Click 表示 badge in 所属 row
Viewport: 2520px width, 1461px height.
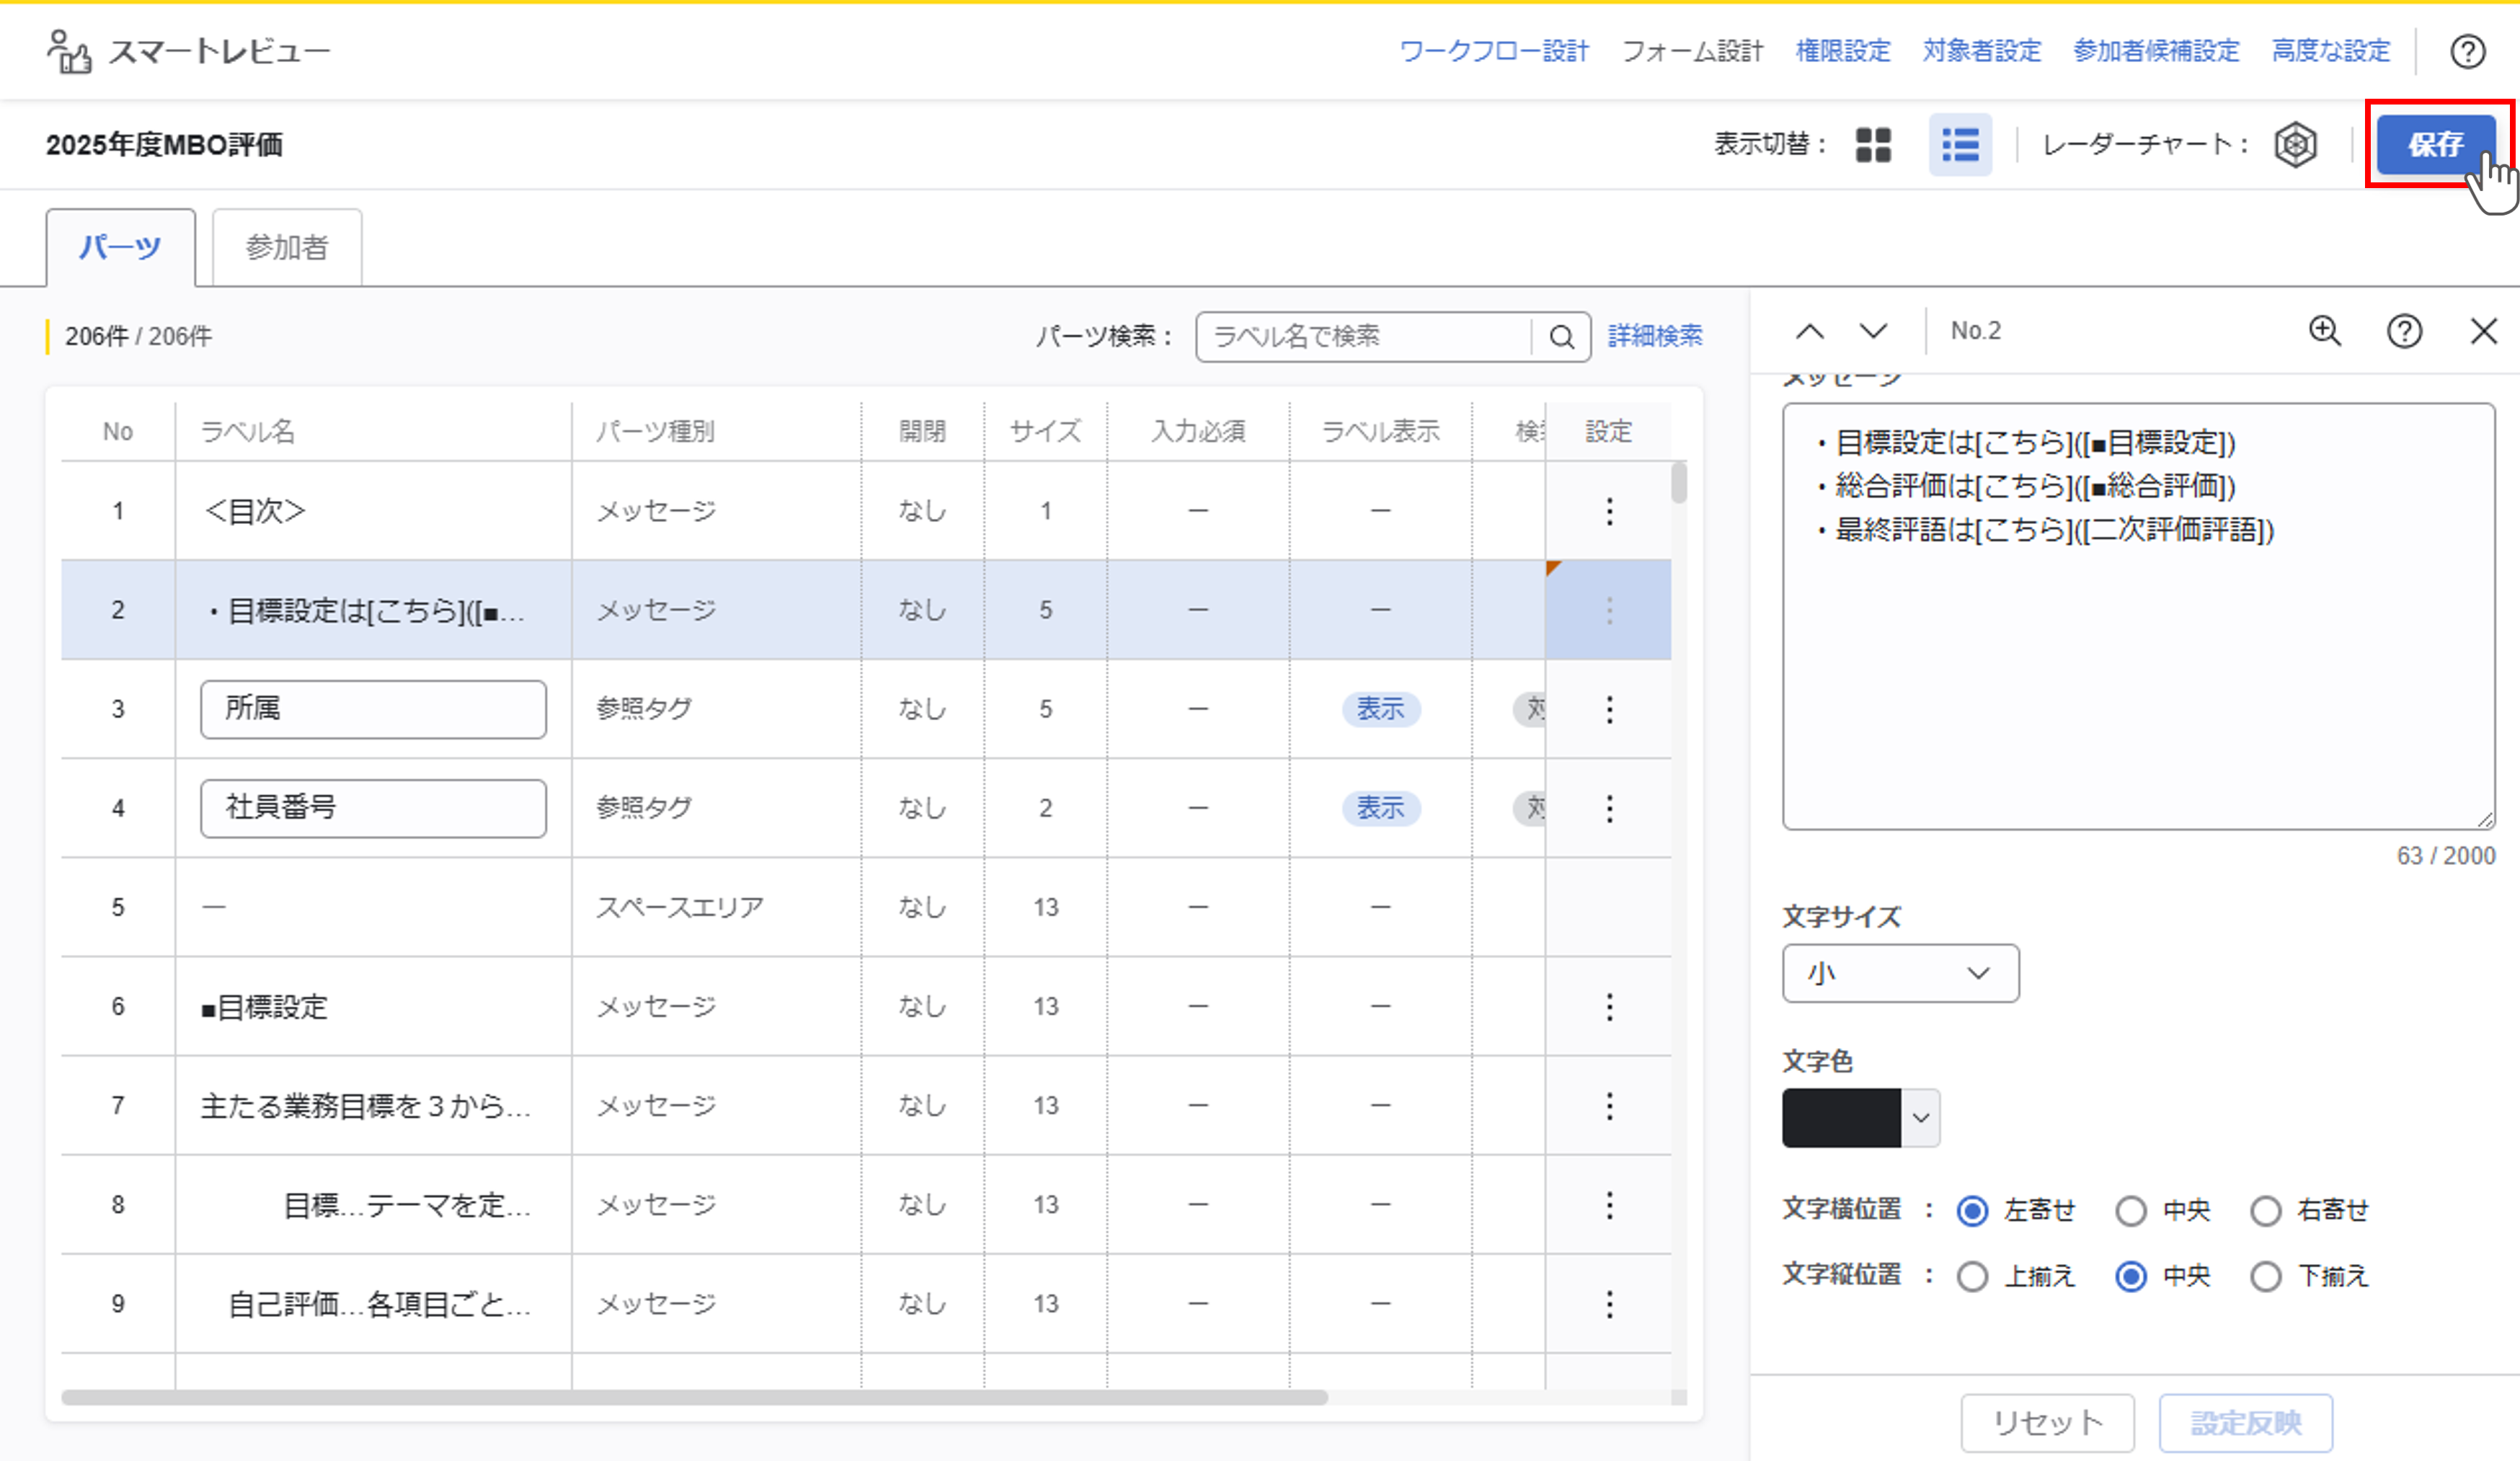[1380, 709]
